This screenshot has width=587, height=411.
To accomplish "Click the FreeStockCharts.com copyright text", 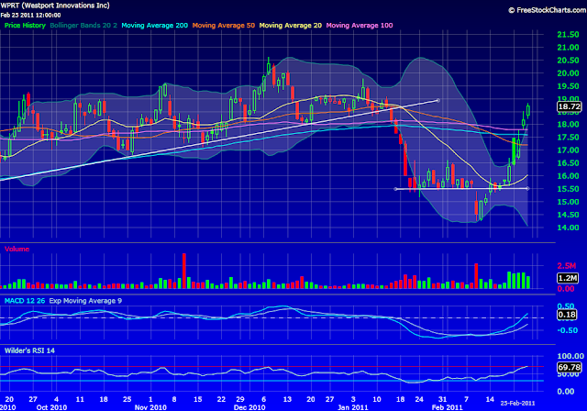I will pos(548,10).
